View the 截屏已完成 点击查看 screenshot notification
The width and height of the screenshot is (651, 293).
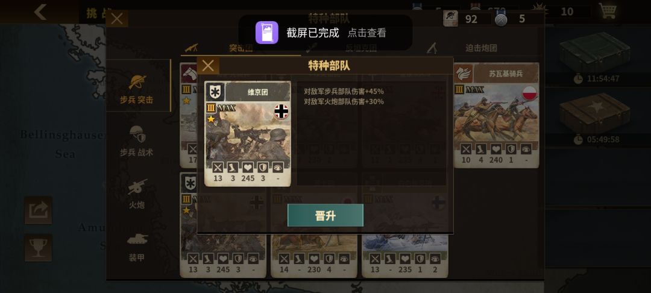[x=325, y=33]
